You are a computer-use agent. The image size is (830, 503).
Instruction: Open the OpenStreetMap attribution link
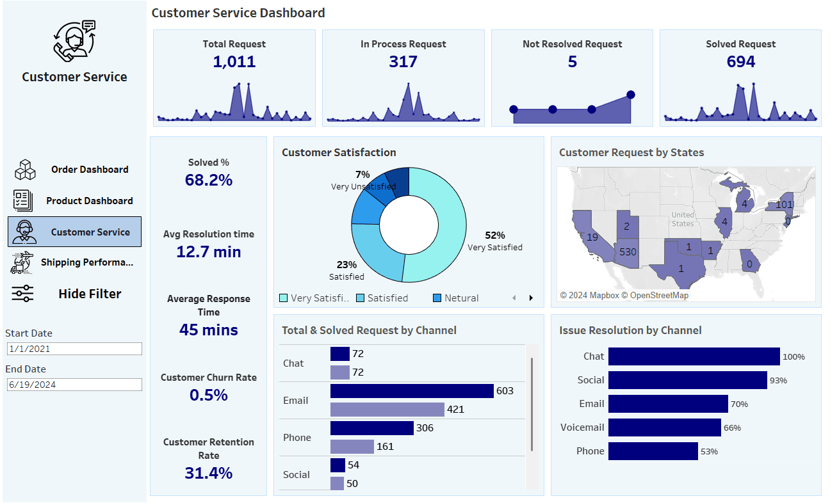pyautogui.click(x=656, y=296)
